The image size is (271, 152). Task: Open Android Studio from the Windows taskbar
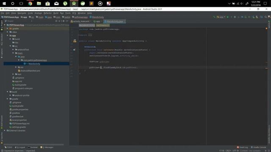click(x=74, y=3)
